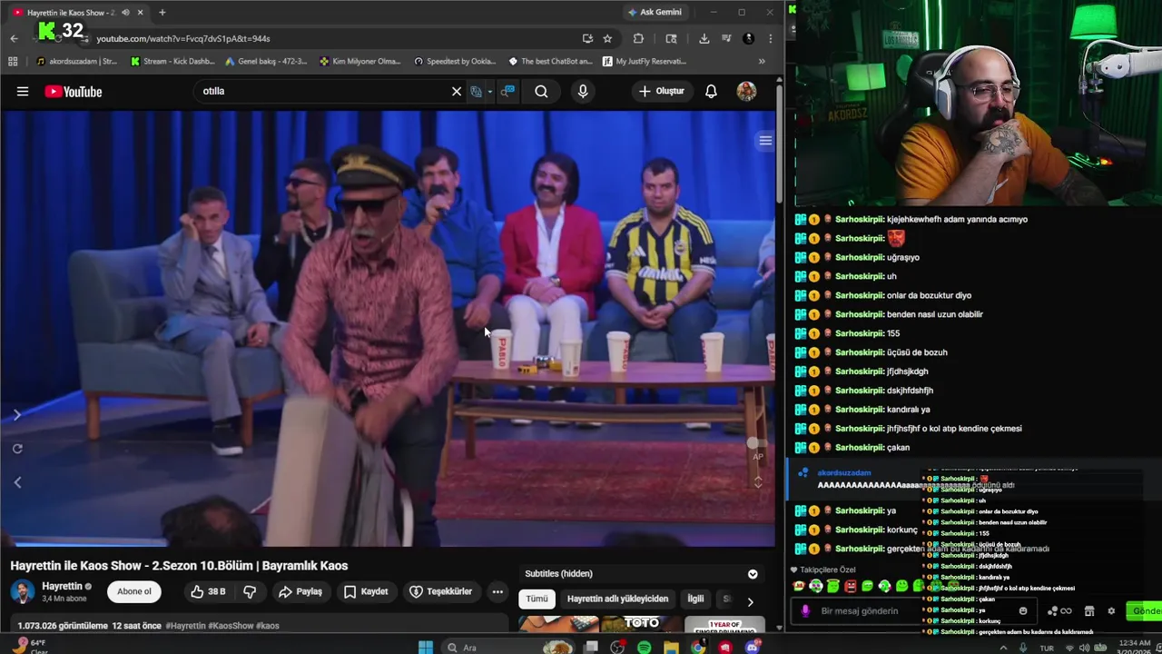Click the video player area
The image size is (1162, 654).
[388, 327]
